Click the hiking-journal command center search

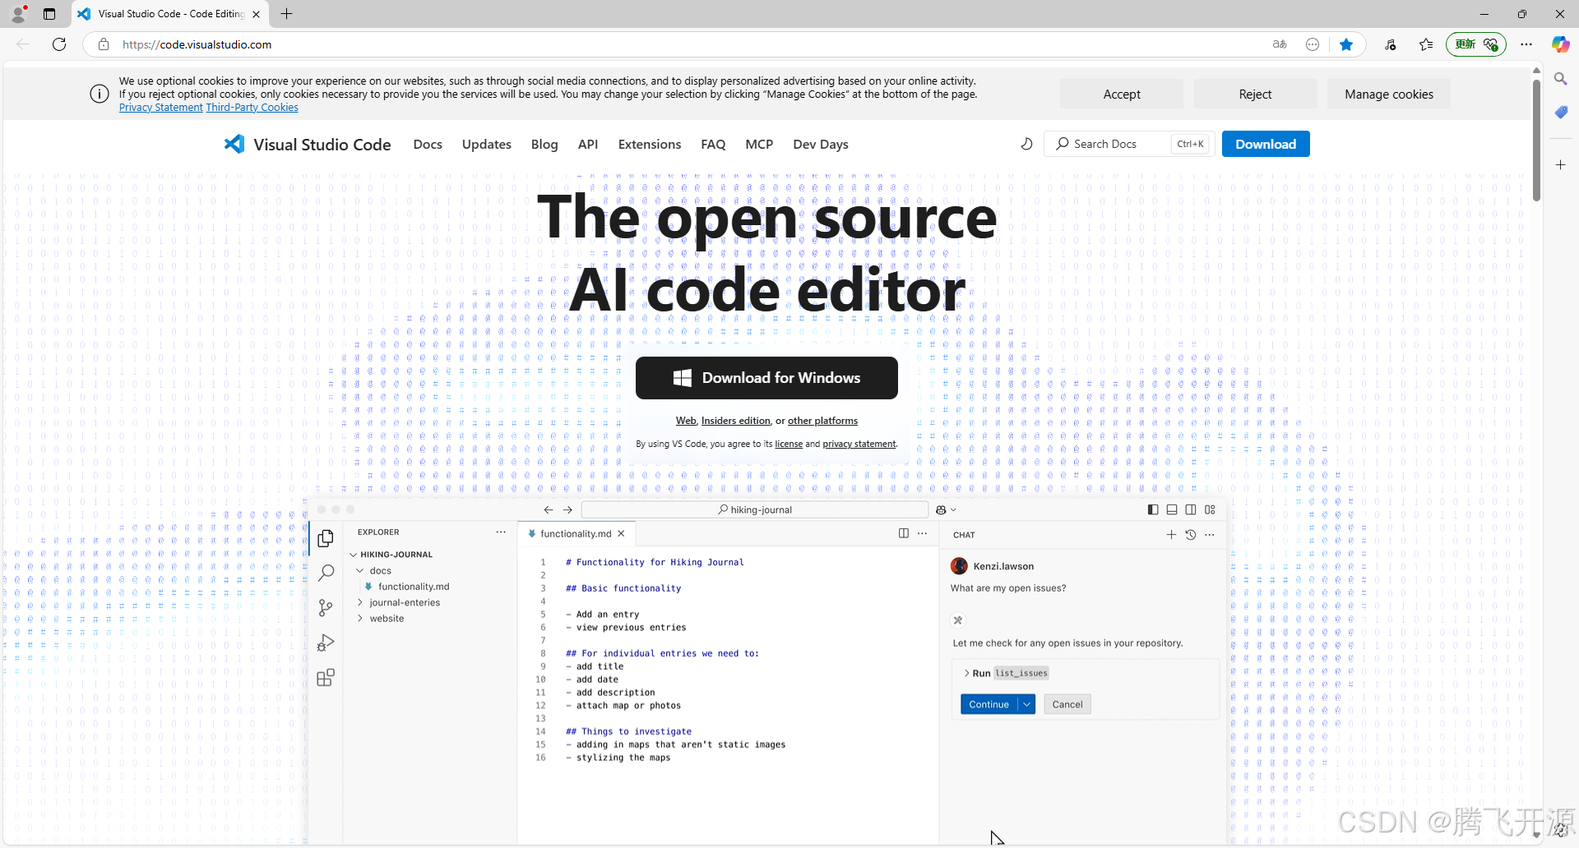(x=754, y=509)
